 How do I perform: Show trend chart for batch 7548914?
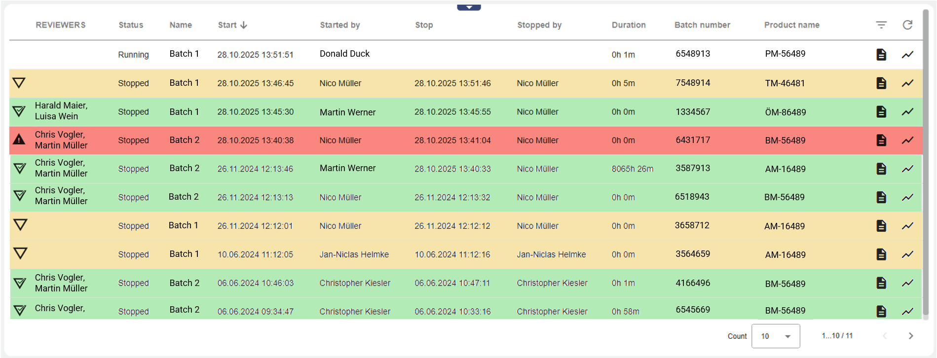907,83
